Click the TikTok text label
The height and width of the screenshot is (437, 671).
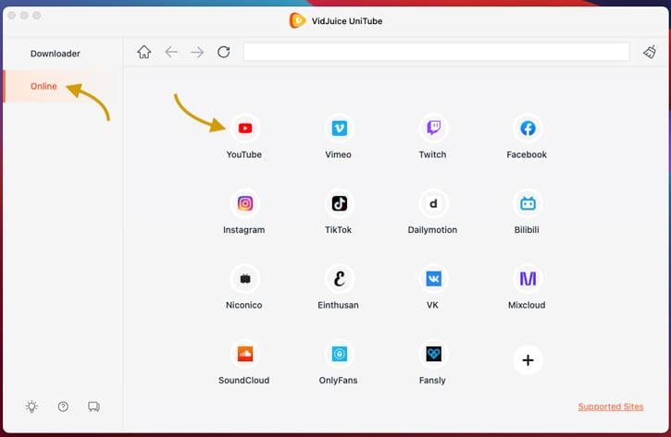[338, 230]
